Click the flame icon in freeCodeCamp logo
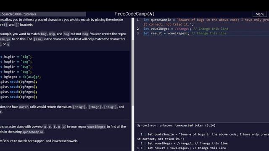This screenshot has height=151, width=269. (x=150, y=14)
